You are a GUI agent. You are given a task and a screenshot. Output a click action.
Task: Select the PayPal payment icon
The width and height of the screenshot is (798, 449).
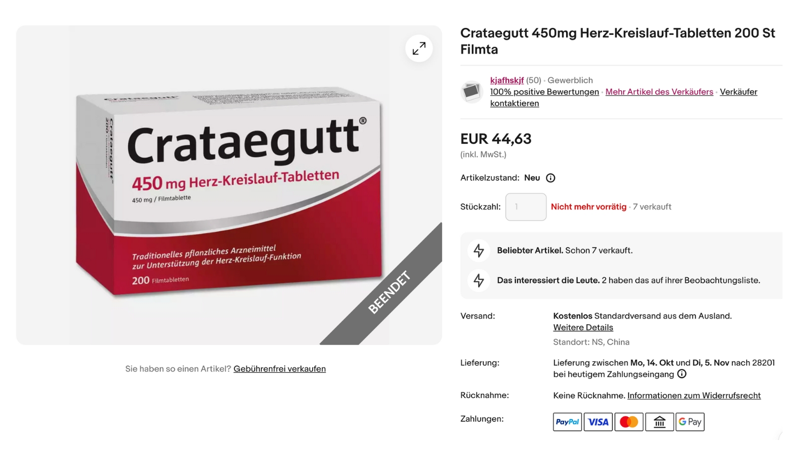(568, 422)
